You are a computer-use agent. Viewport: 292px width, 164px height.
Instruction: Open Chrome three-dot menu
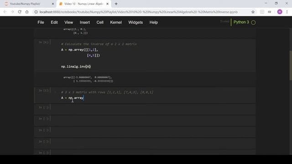pyautogui.click(x=287, y=12)
